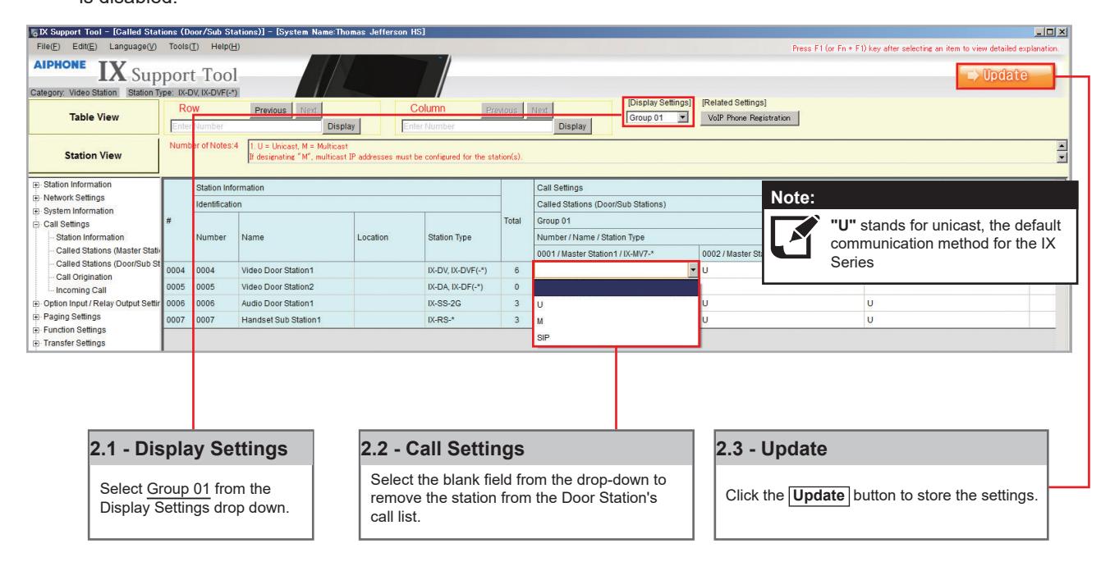Select the highlighted blank option in the dropdown list
This screenshot has height=571, width=1110.
pyautogui.click(x=616, y=288)
